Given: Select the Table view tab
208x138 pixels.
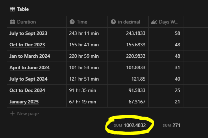Looking at the screenshot, I should click(19, 9).
